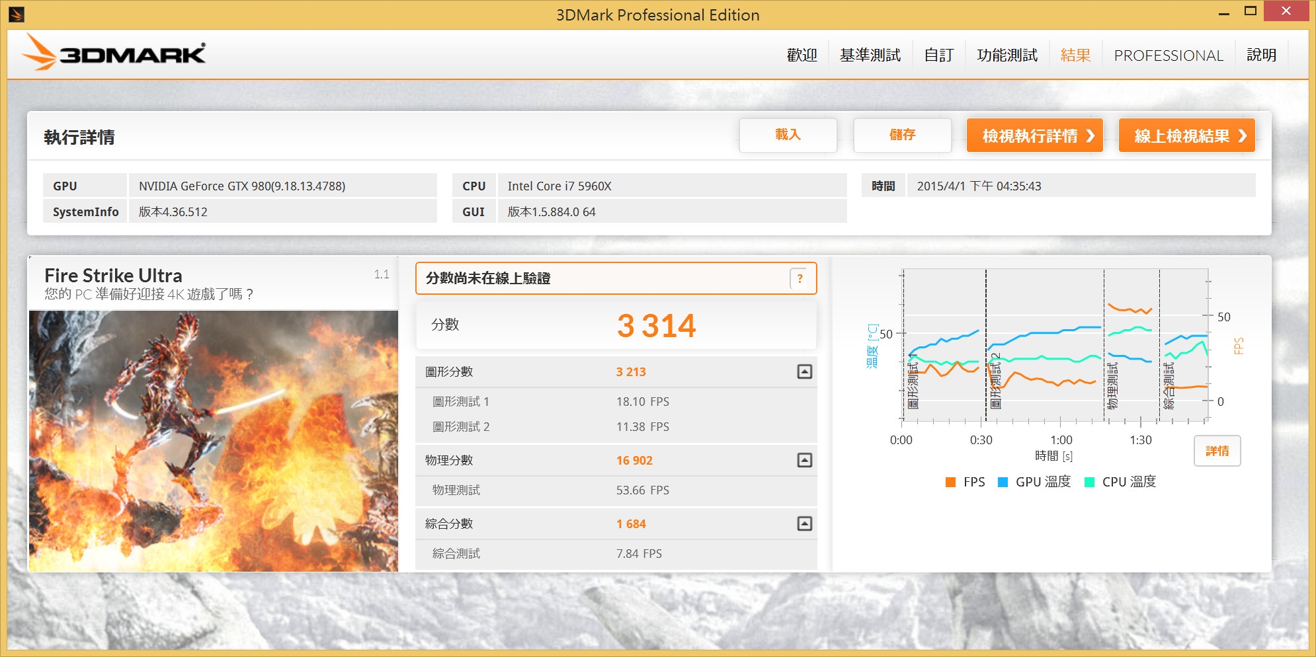Click the 載入 button
The image size is (1316, 657).
(788, 135)
